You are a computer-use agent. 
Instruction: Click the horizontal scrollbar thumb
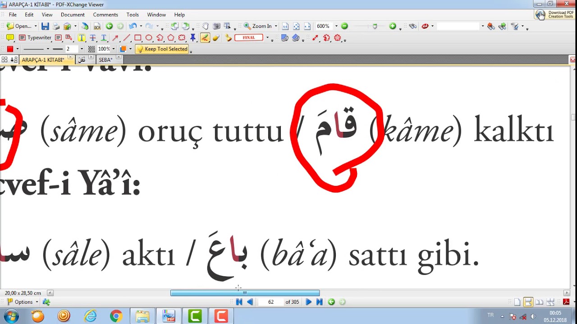(245, 293)
